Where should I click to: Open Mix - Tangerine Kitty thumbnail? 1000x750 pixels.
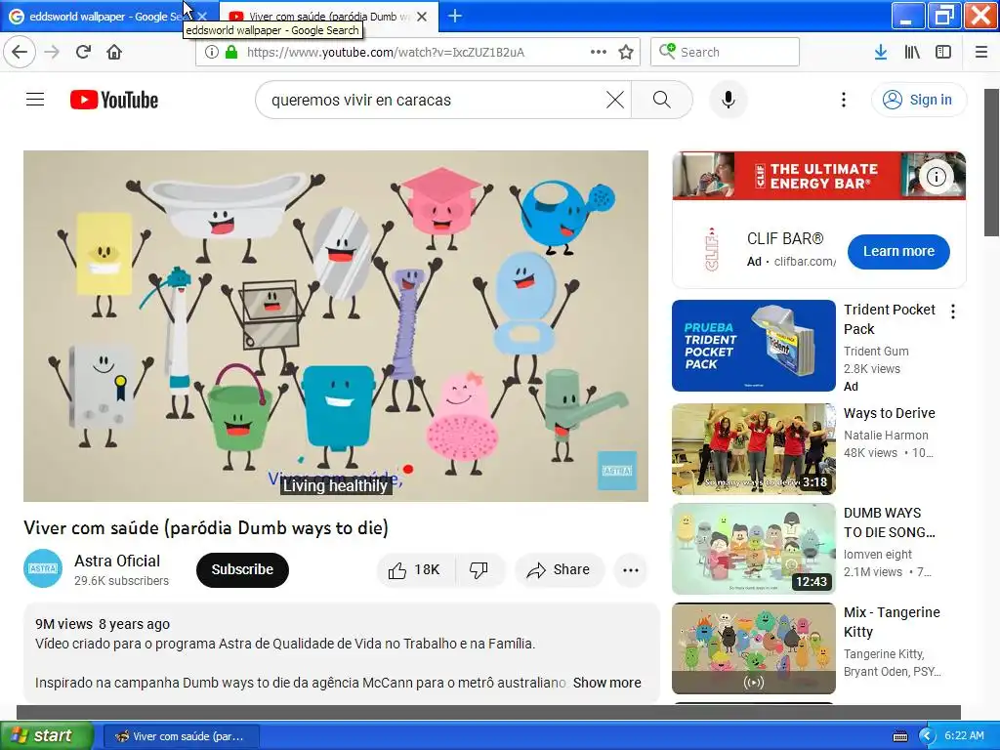coord(753,648)
